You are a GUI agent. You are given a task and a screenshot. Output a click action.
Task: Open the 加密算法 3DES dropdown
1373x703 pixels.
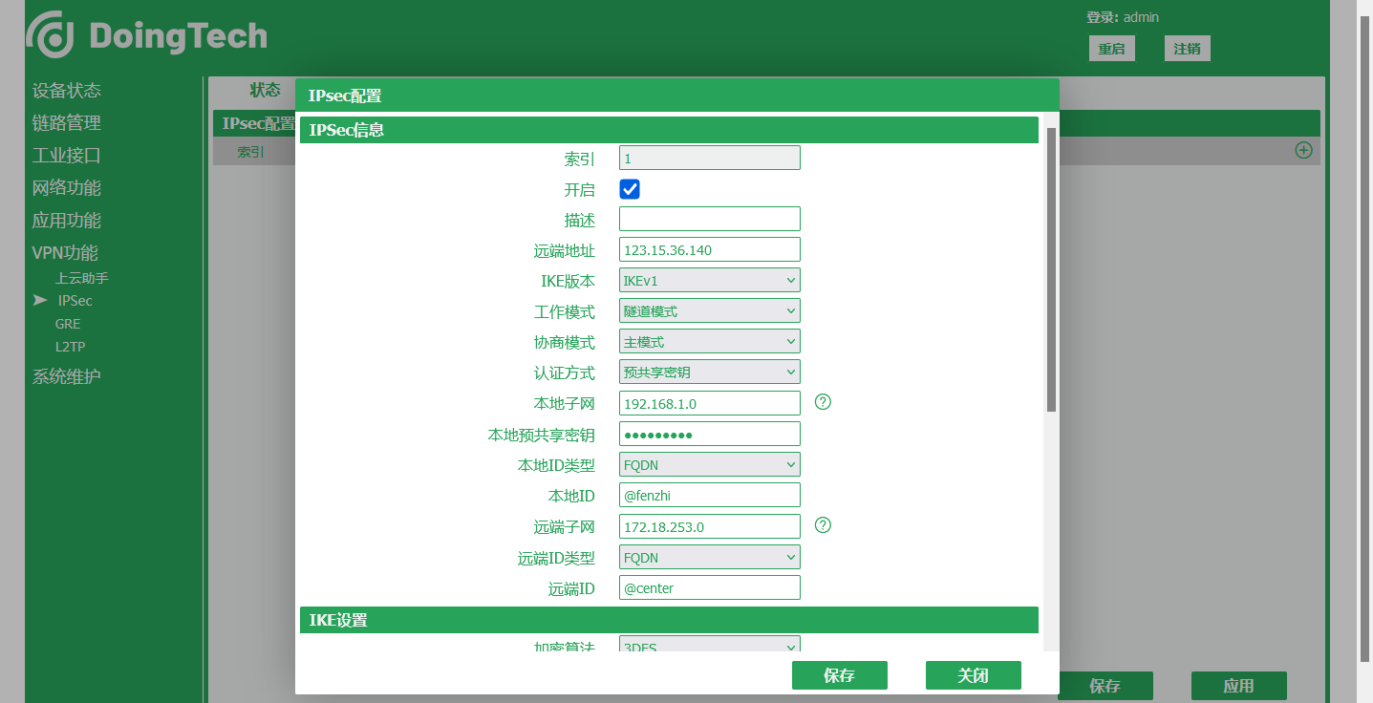(x=710, y=645)
